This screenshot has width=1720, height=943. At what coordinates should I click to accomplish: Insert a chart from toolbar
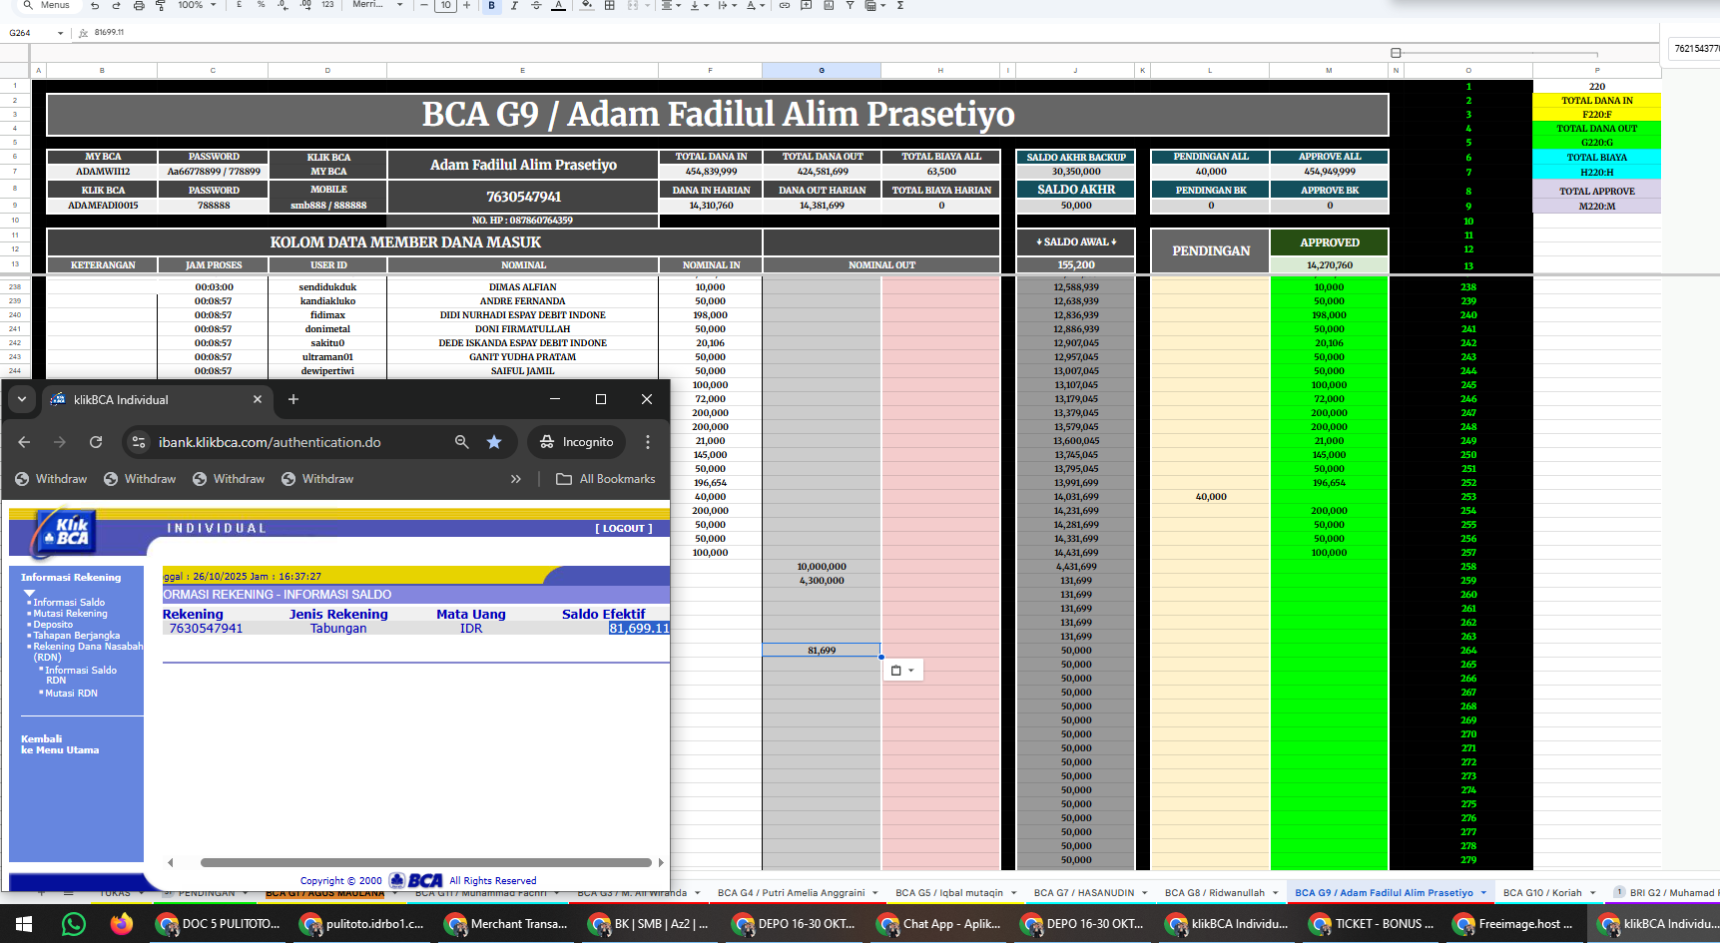pyautogui.click(x=829, y=5)
